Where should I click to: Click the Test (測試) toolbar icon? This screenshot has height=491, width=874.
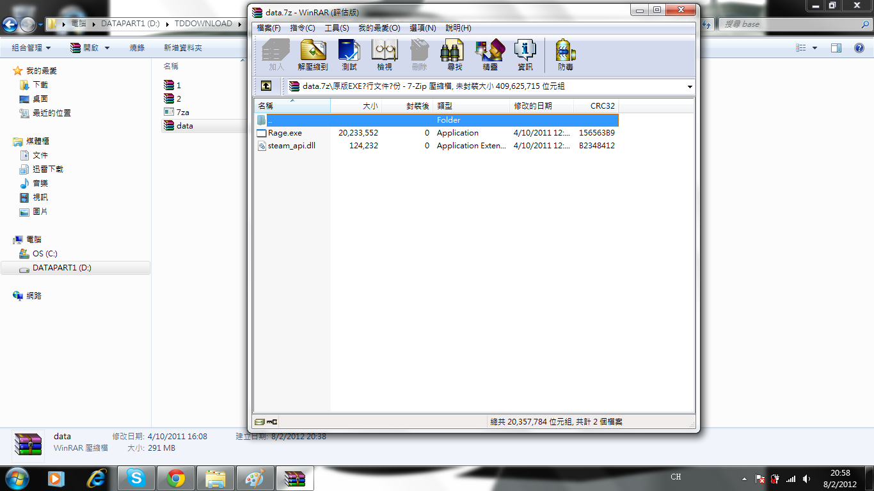click(x=349, y=55)
